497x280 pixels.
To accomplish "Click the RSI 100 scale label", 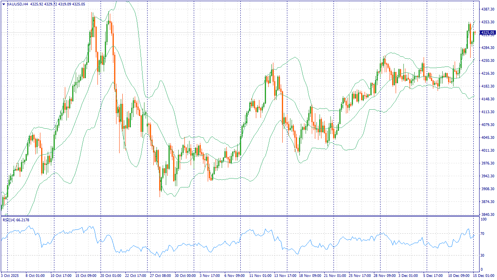I will coord(483,220).
